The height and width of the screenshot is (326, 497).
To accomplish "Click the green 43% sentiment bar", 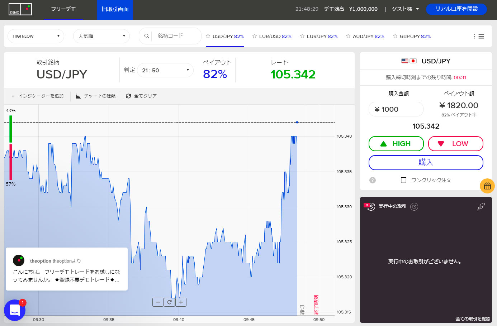I will [x=11, y=129].
